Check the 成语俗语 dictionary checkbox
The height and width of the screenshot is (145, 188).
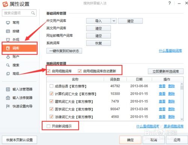tap(52, 86)
